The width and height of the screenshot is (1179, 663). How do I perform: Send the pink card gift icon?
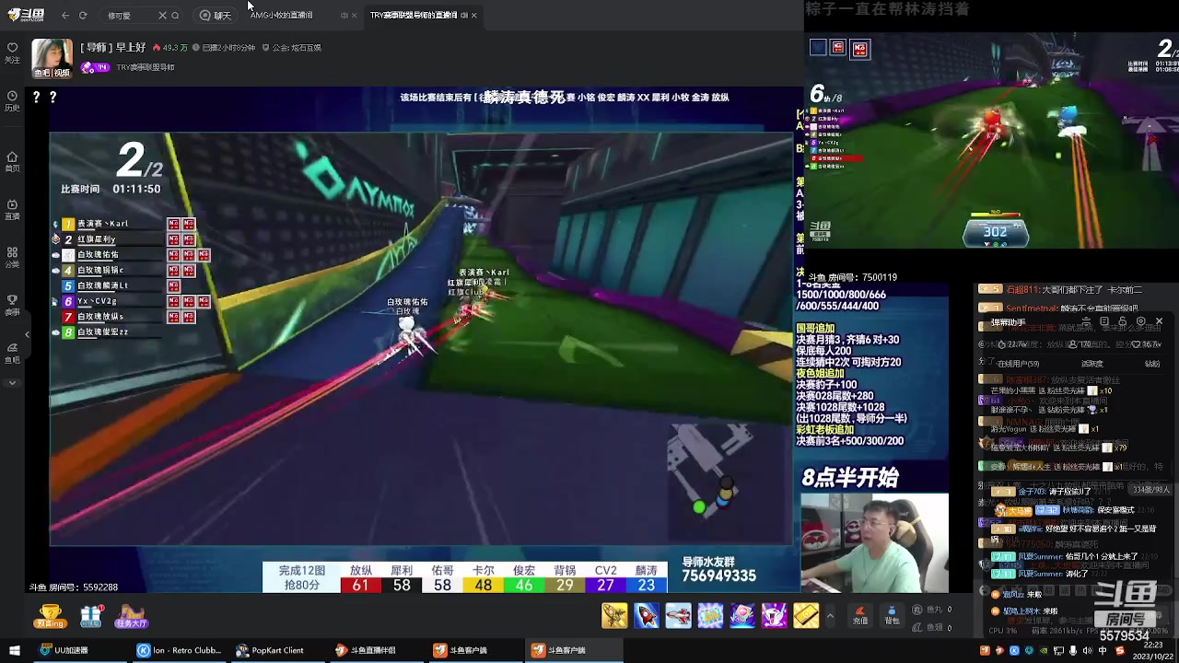coord(742,615)
